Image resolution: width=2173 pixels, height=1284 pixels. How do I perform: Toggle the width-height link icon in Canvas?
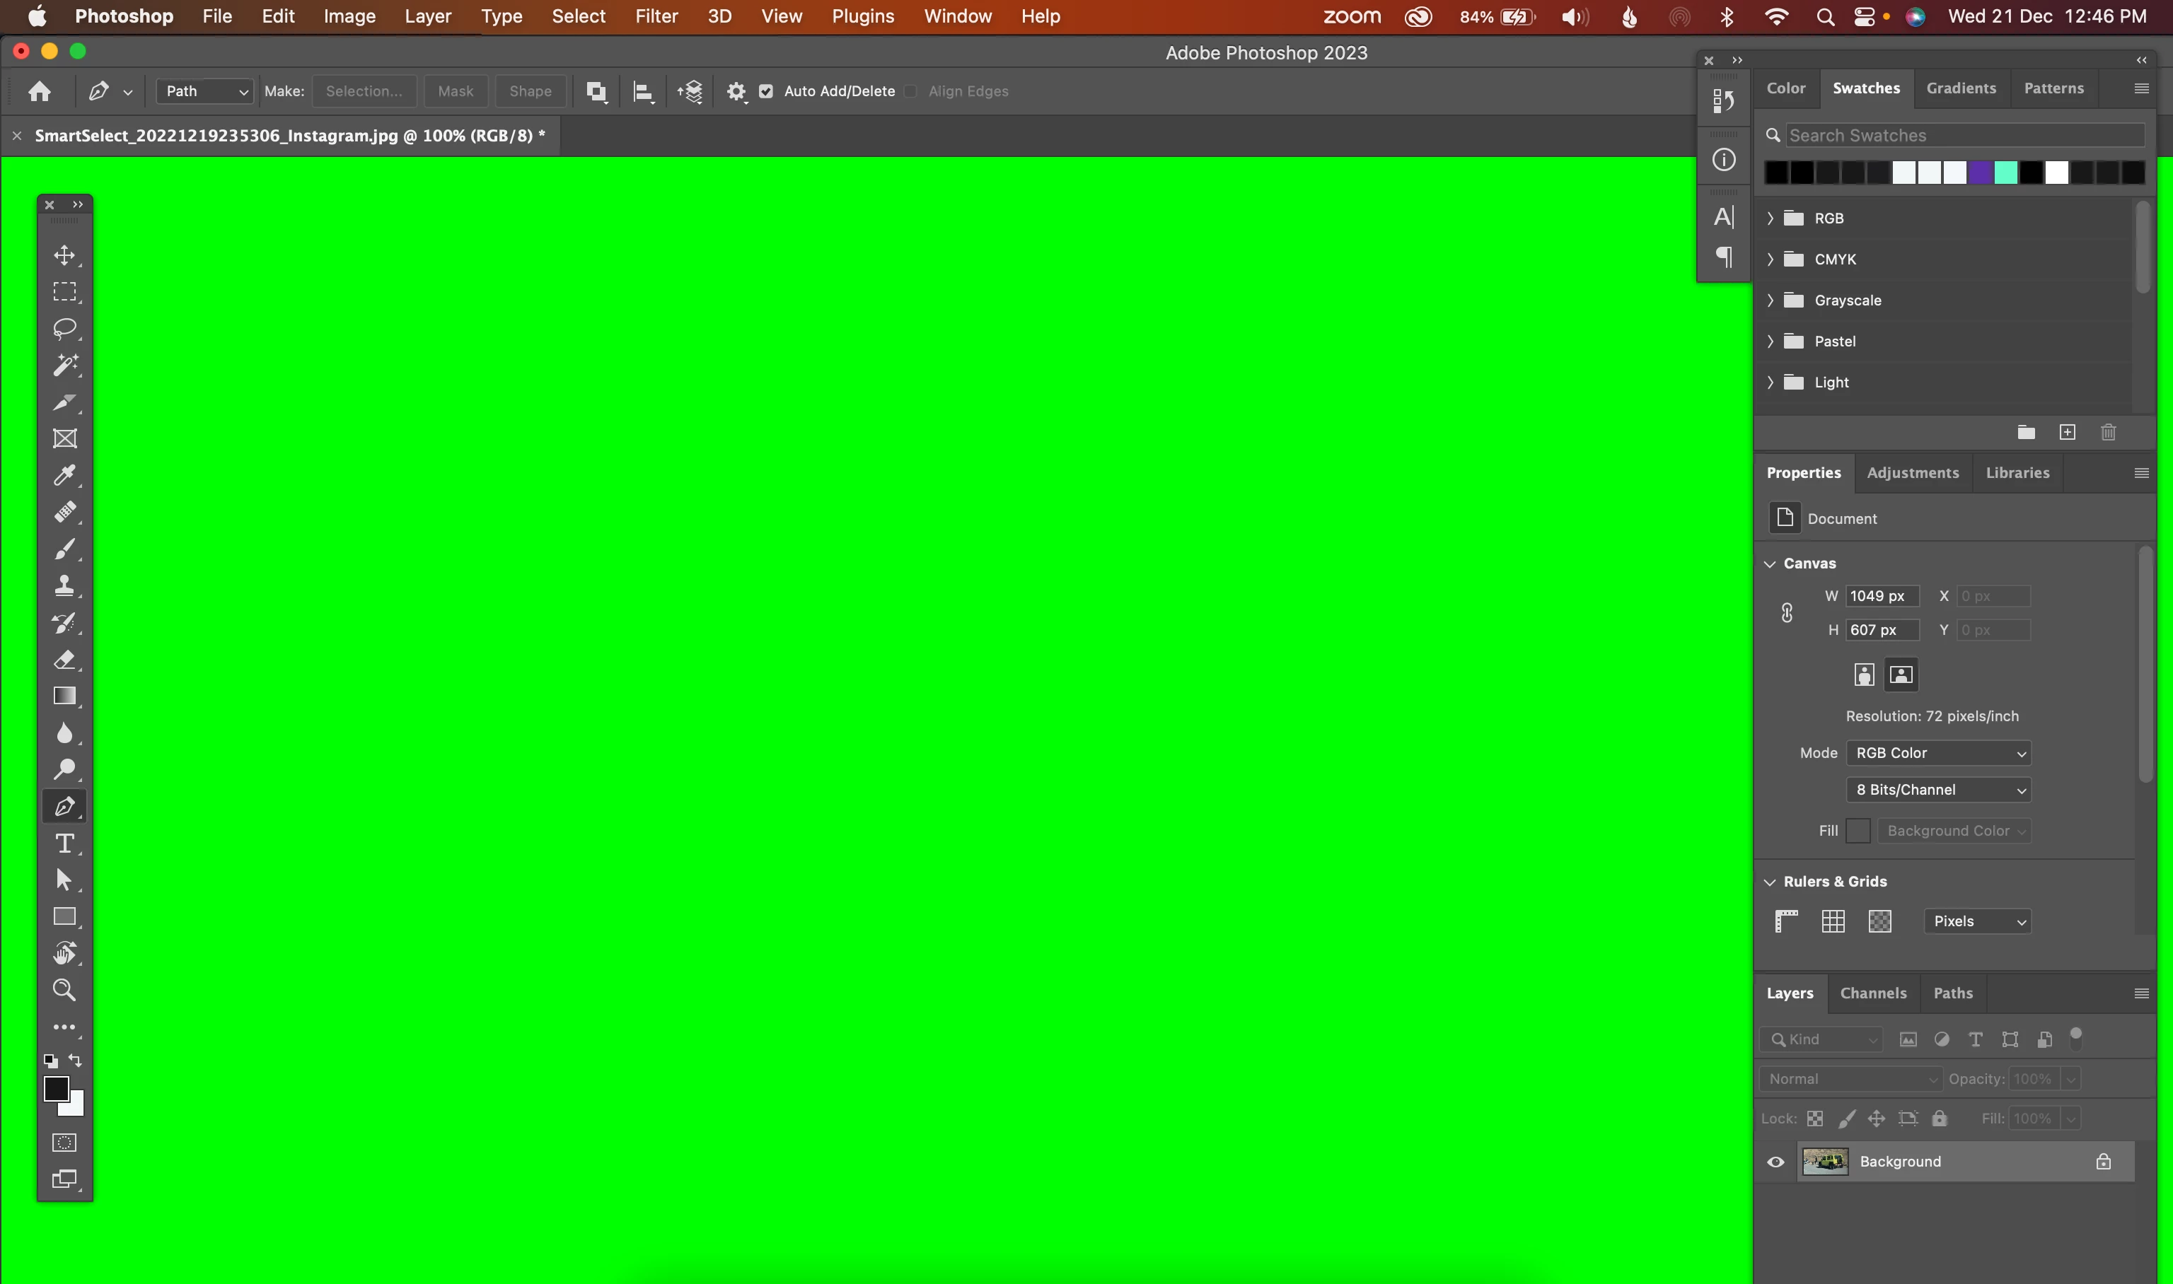pos(1786,614)
